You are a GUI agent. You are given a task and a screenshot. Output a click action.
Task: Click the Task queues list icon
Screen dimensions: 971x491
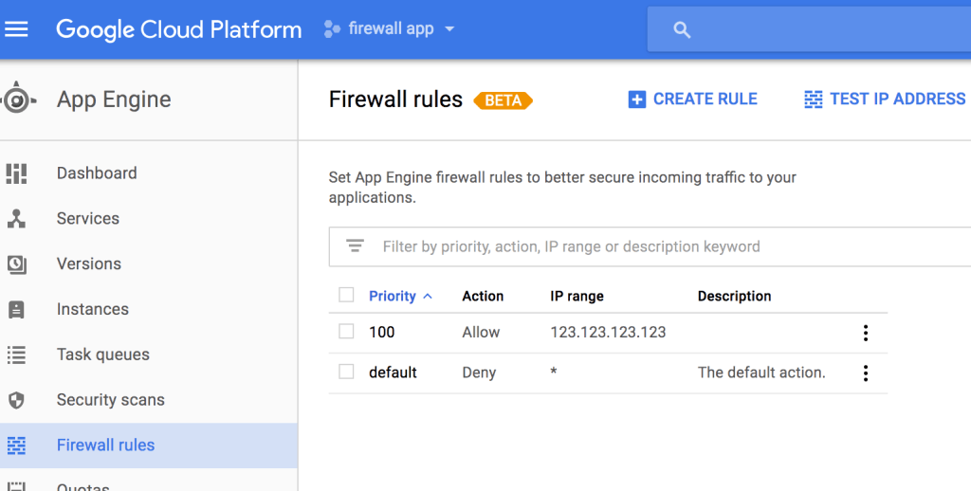click(16, 355)
